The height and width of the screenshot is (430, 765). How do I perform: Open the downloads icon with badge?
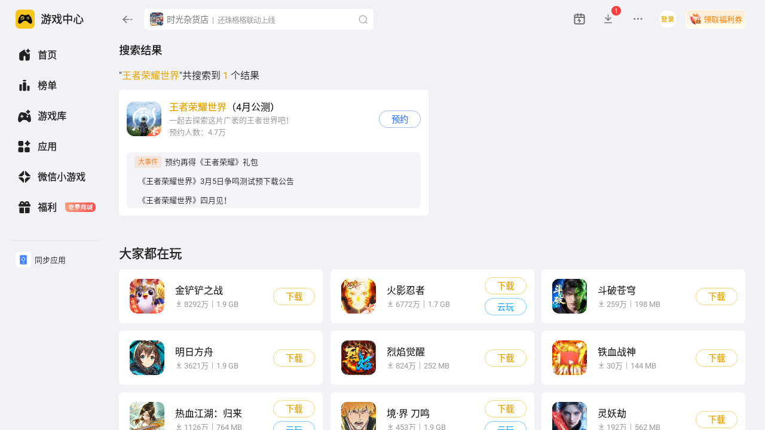[608, 19]
